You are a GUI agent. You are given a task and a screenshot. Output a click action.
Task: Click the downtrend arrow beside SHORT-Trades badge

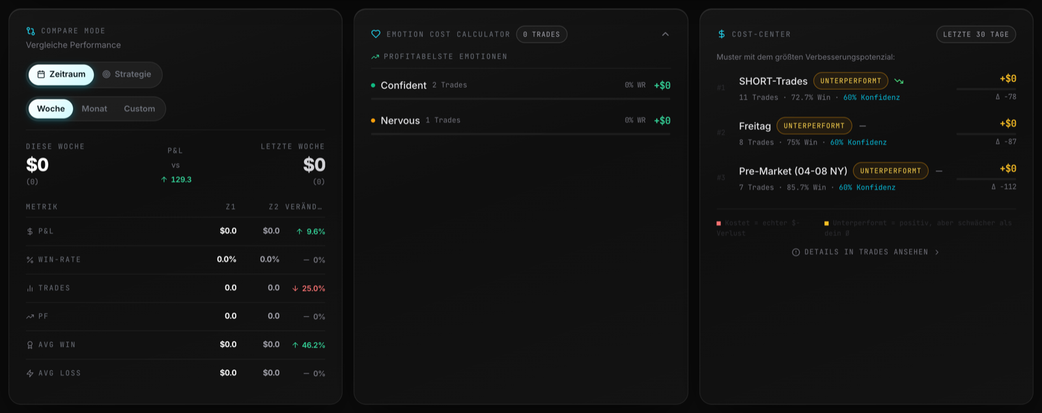(x=899, y=81)
